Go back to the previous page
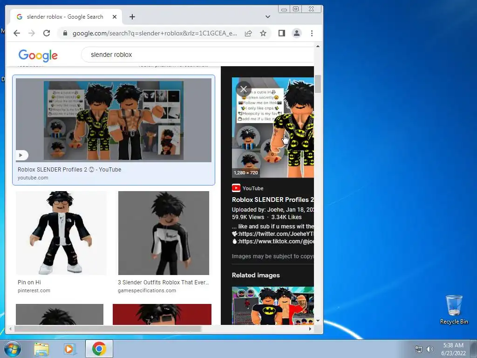This screenshot has width=477, height=358. click(x=17, y=33)
